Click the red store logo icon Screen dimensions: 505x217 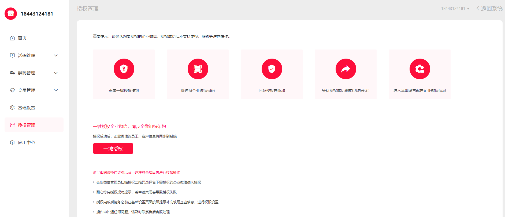(11, 14)
